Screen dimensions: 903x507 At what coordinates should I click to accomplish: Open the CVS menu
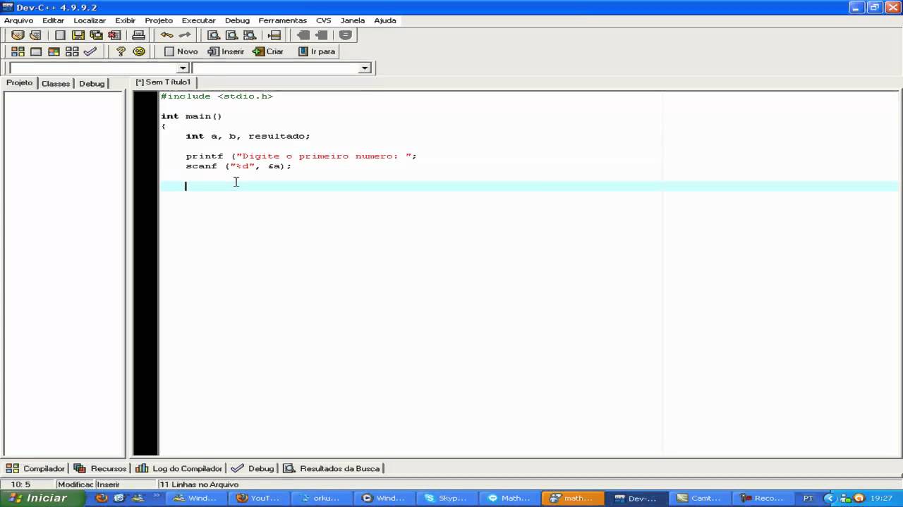click(x=323, y=20)
